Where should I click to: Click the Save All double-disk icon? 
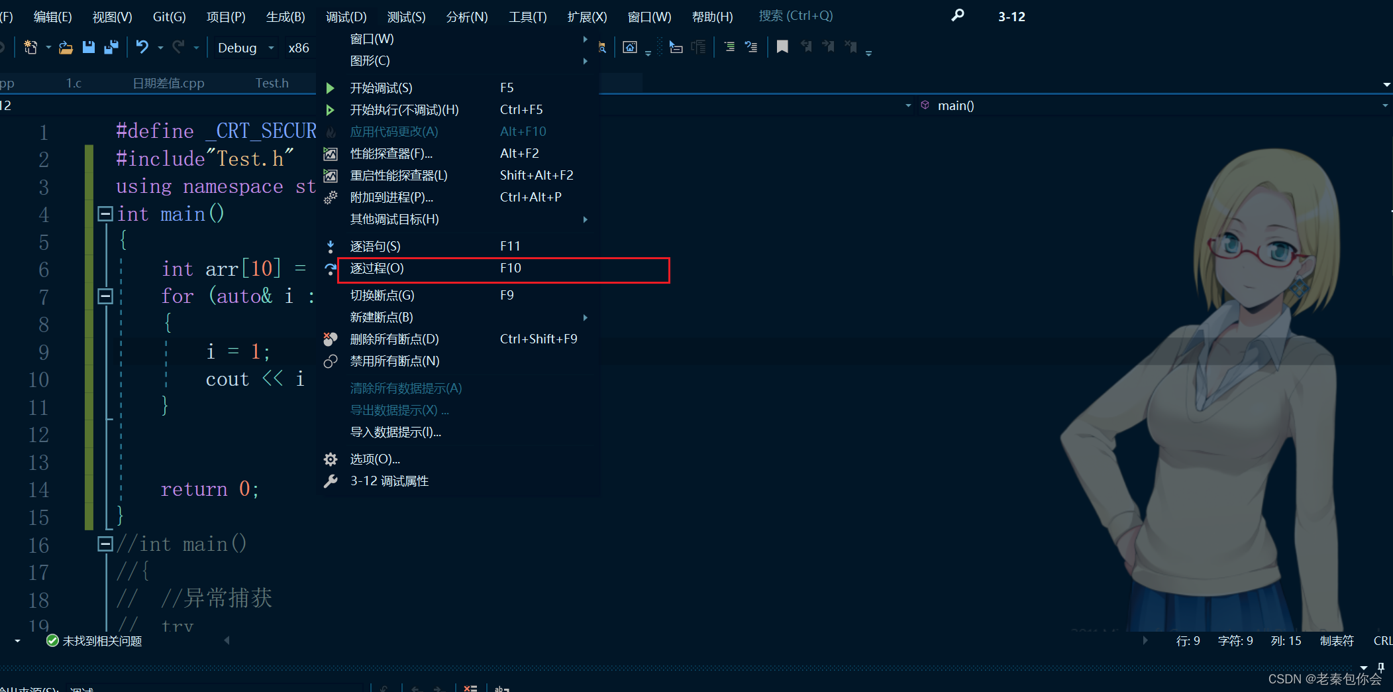(111, 47)
